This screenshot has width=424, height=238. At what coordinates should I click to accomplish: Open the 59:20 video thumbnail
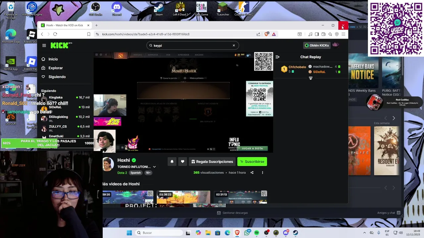(x=128, y=197)
